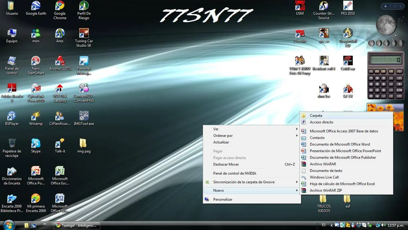408x230 pixels.
Task: Click the calculator square root key
Action: click(399, 78)
